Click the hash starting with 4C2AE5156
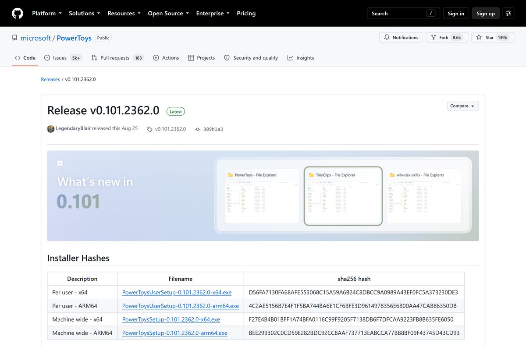Viewport: 526px width, 347px height. coord(353,306)
